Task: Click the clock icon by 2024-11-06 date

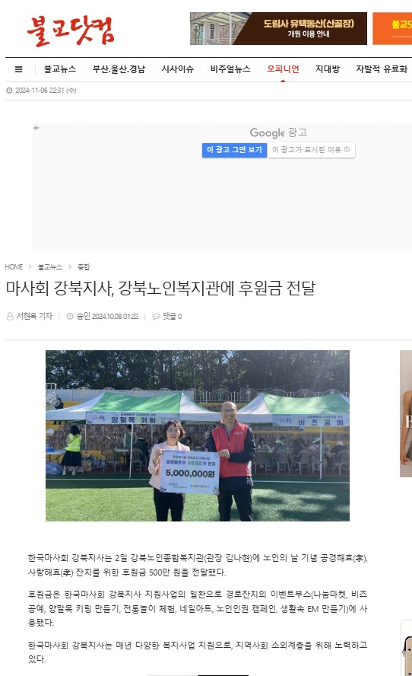Action: 9,91
